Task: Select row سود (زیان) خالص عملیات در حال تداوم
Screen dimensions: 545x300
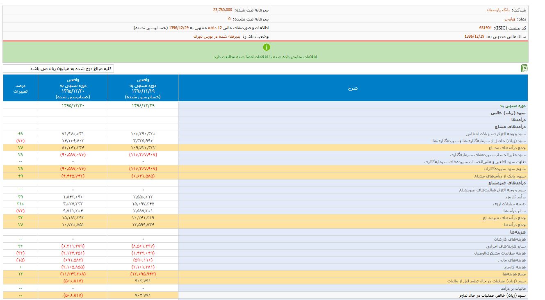Action: point(265,295)
